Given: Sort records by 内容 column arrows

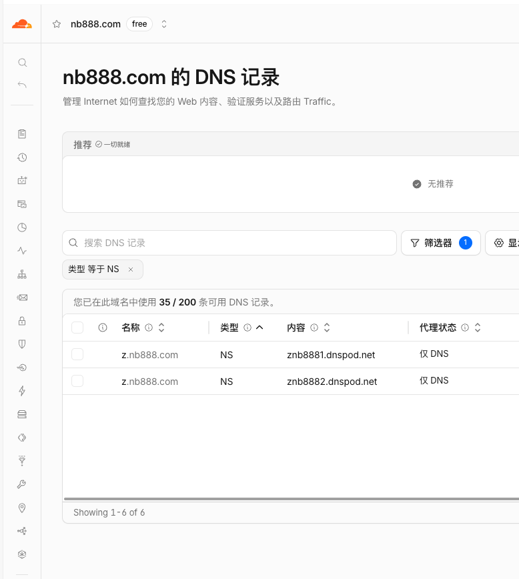Looking at the screenshot, I should click(327, 328).
